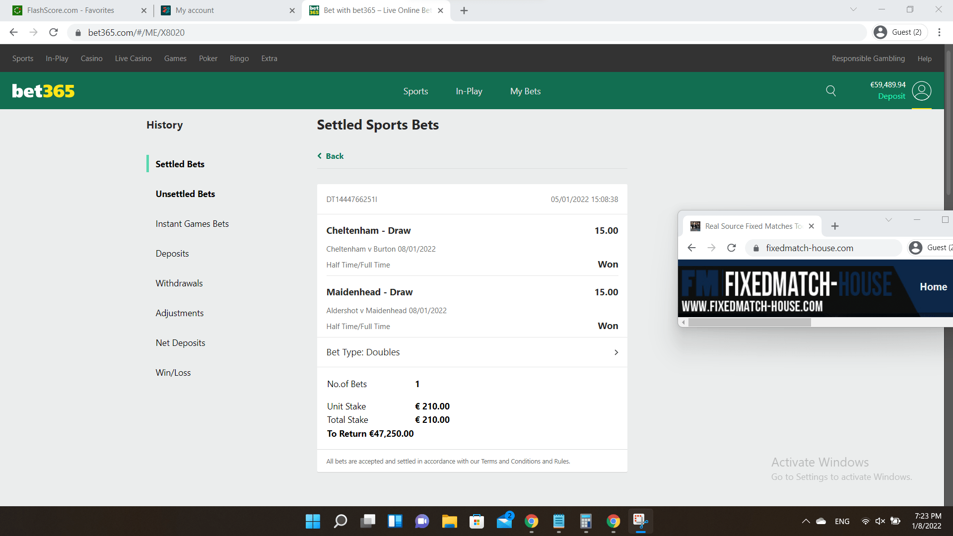The image size is (953, 536).
Task: Open the Chrome three-dot menu
Action: tap(939, 32)
